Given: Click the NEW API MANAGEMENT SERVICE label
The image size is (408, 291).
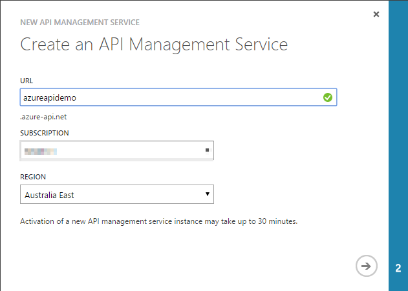Looking at the screenshot, I should click(80, 23).
